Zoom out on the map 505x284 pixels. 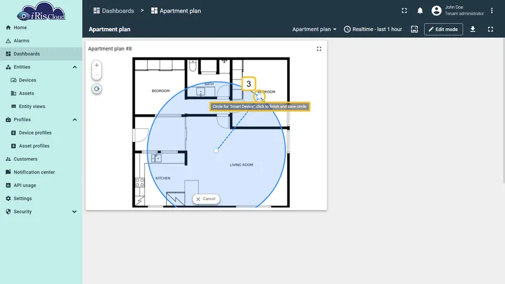click(x=97, y=75)
